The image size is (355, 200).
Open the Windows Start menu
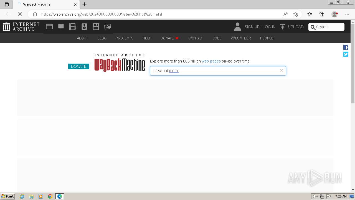[8, 196]
